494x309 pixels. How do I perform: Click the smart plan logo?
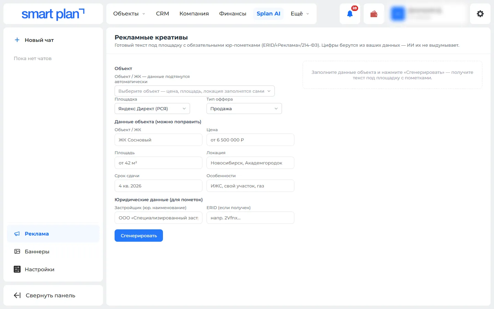[53, 14]
